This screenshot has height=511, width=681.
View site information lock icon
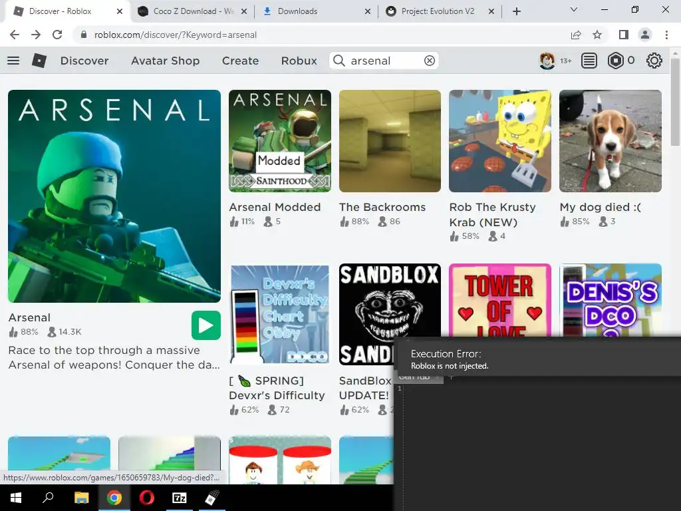(x=84, y=35)
